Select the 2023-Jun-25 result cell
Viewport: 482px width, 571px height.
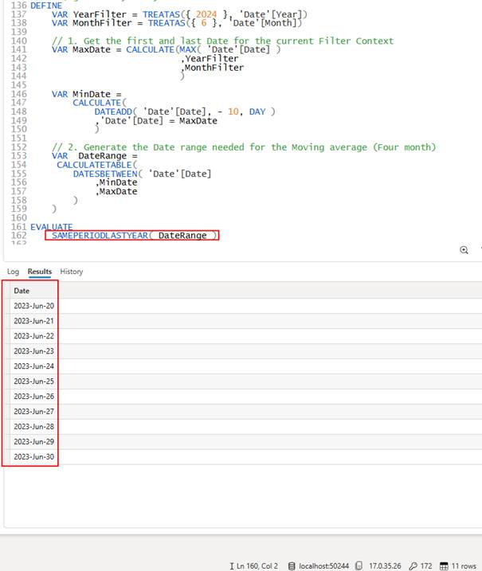tap(34, 381)
